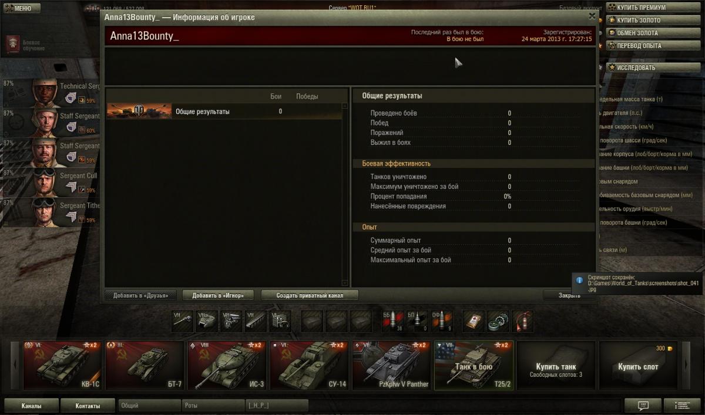Click the ИССЛЕДОВАТЬ button
Image resolution: width=705 pixels, height=415 pixels.
(653, 68)
